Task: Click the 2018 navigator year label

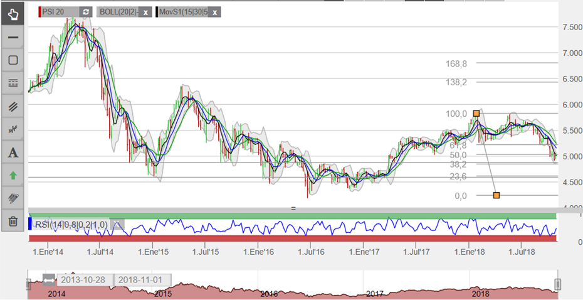Action: point(481,294)
